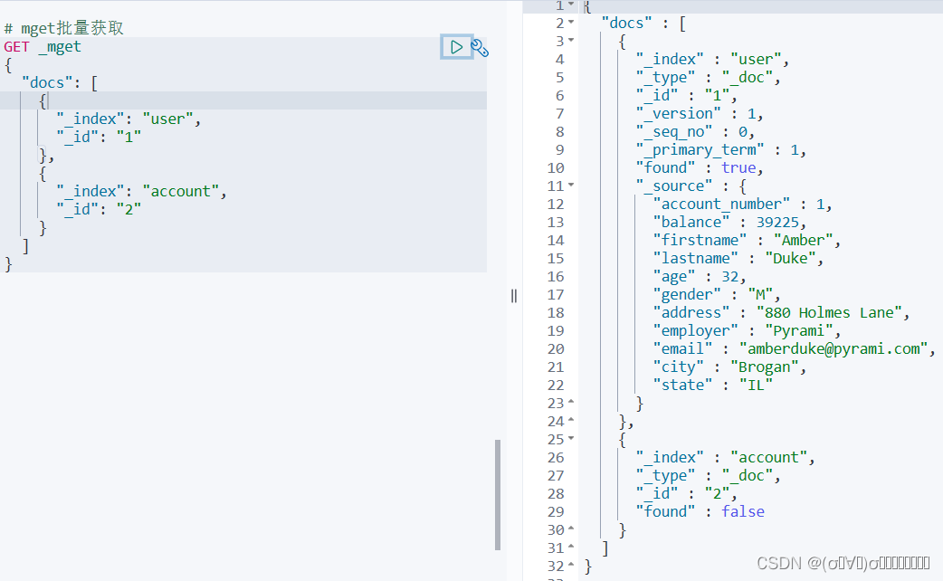Screen dimensions: 943x581
Task: Place cursor on the "GET _mget" request line
Action: pyautogui.click(x=43, y=47)
